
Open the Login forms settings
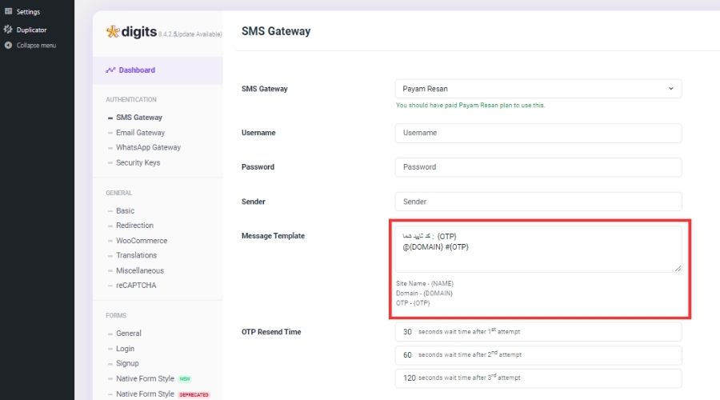125,349
